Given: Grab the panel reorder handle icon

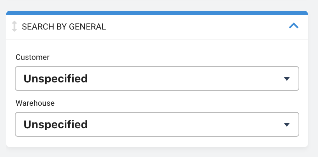Looking at the screenshot, I should (14, 26).
